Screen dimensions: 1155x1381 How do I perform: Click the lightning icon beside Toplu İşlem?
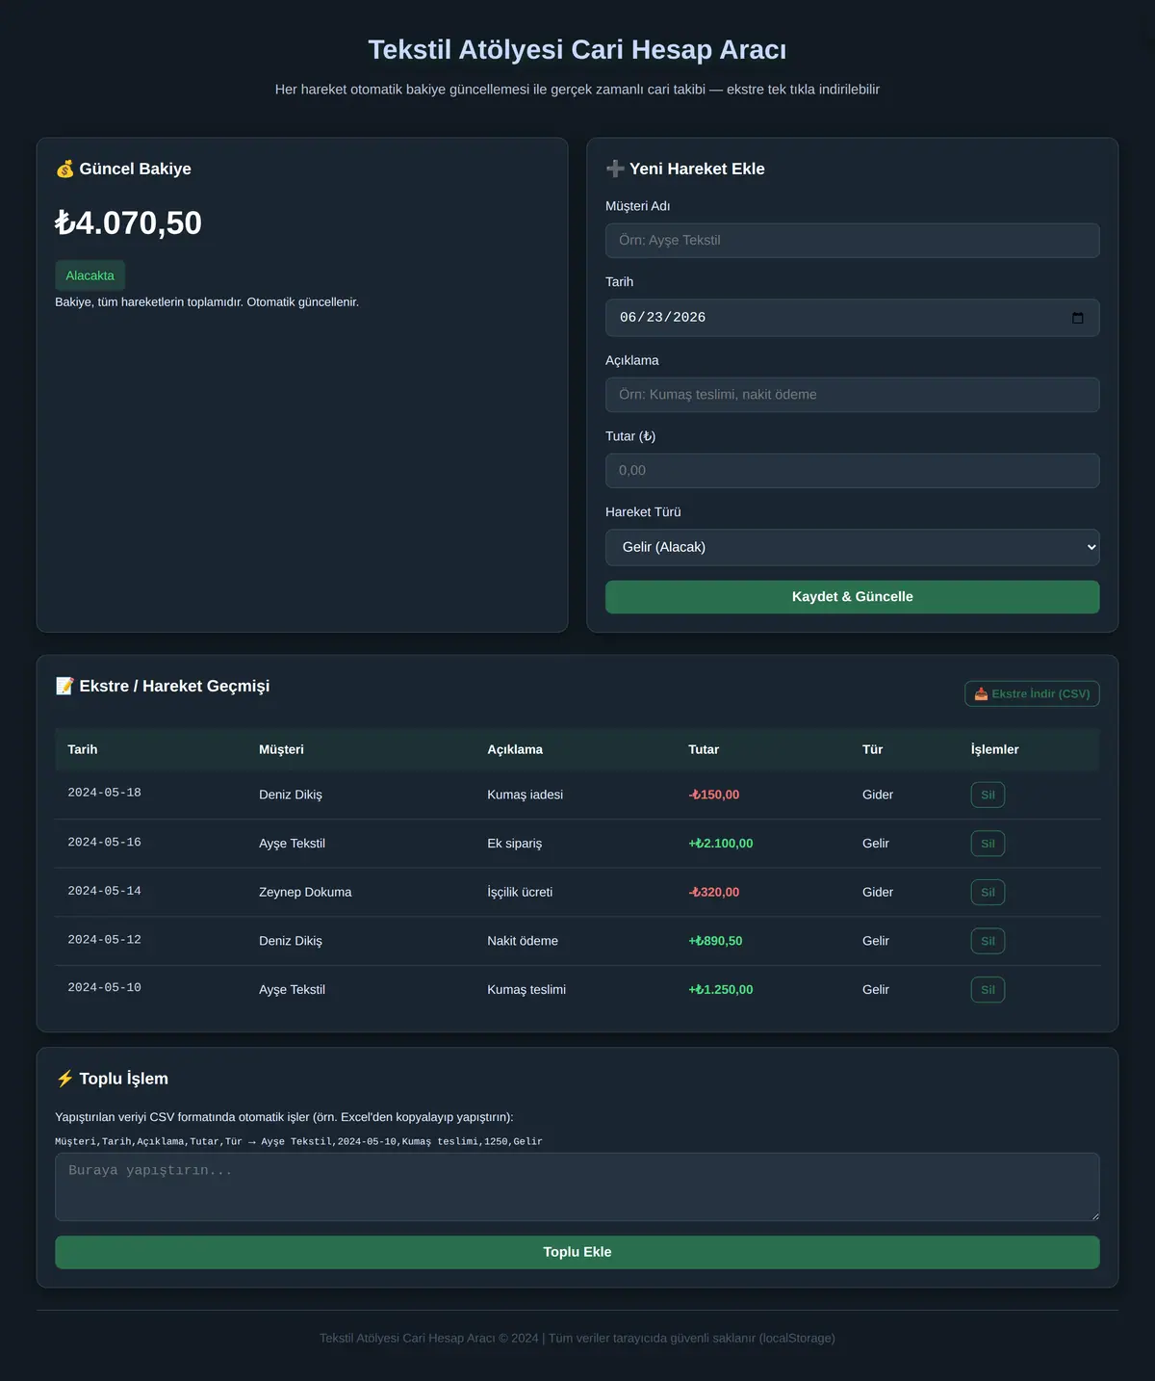coord(64,1080)
